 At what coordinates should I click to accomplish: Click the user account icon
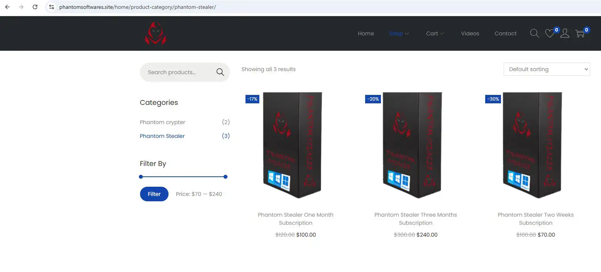(564, 33)
